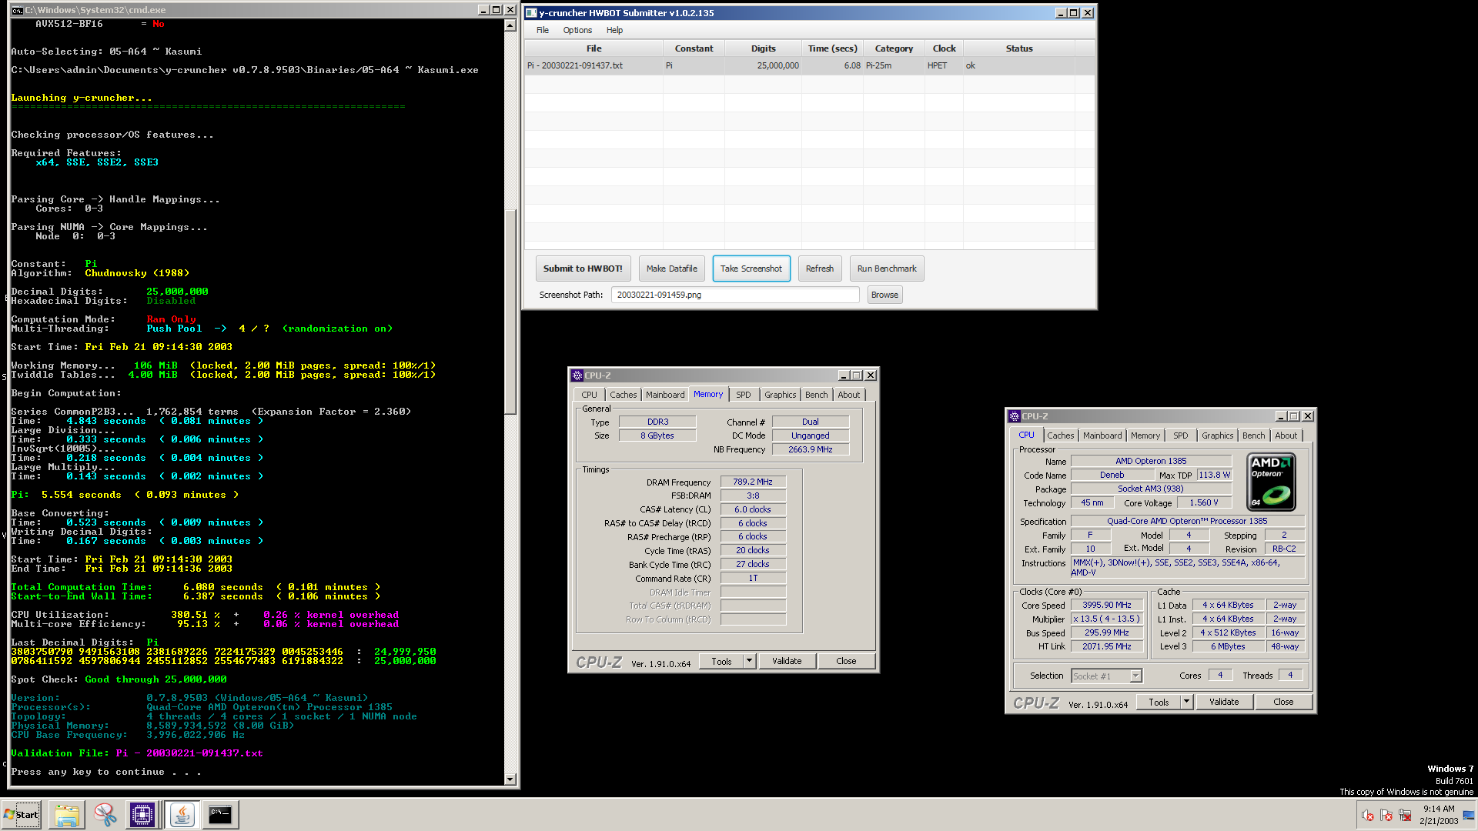Click the disconnected network tray icon
Image resolution: width=1478 pixels, height=831 pixels.
[x=1405, y=816]
